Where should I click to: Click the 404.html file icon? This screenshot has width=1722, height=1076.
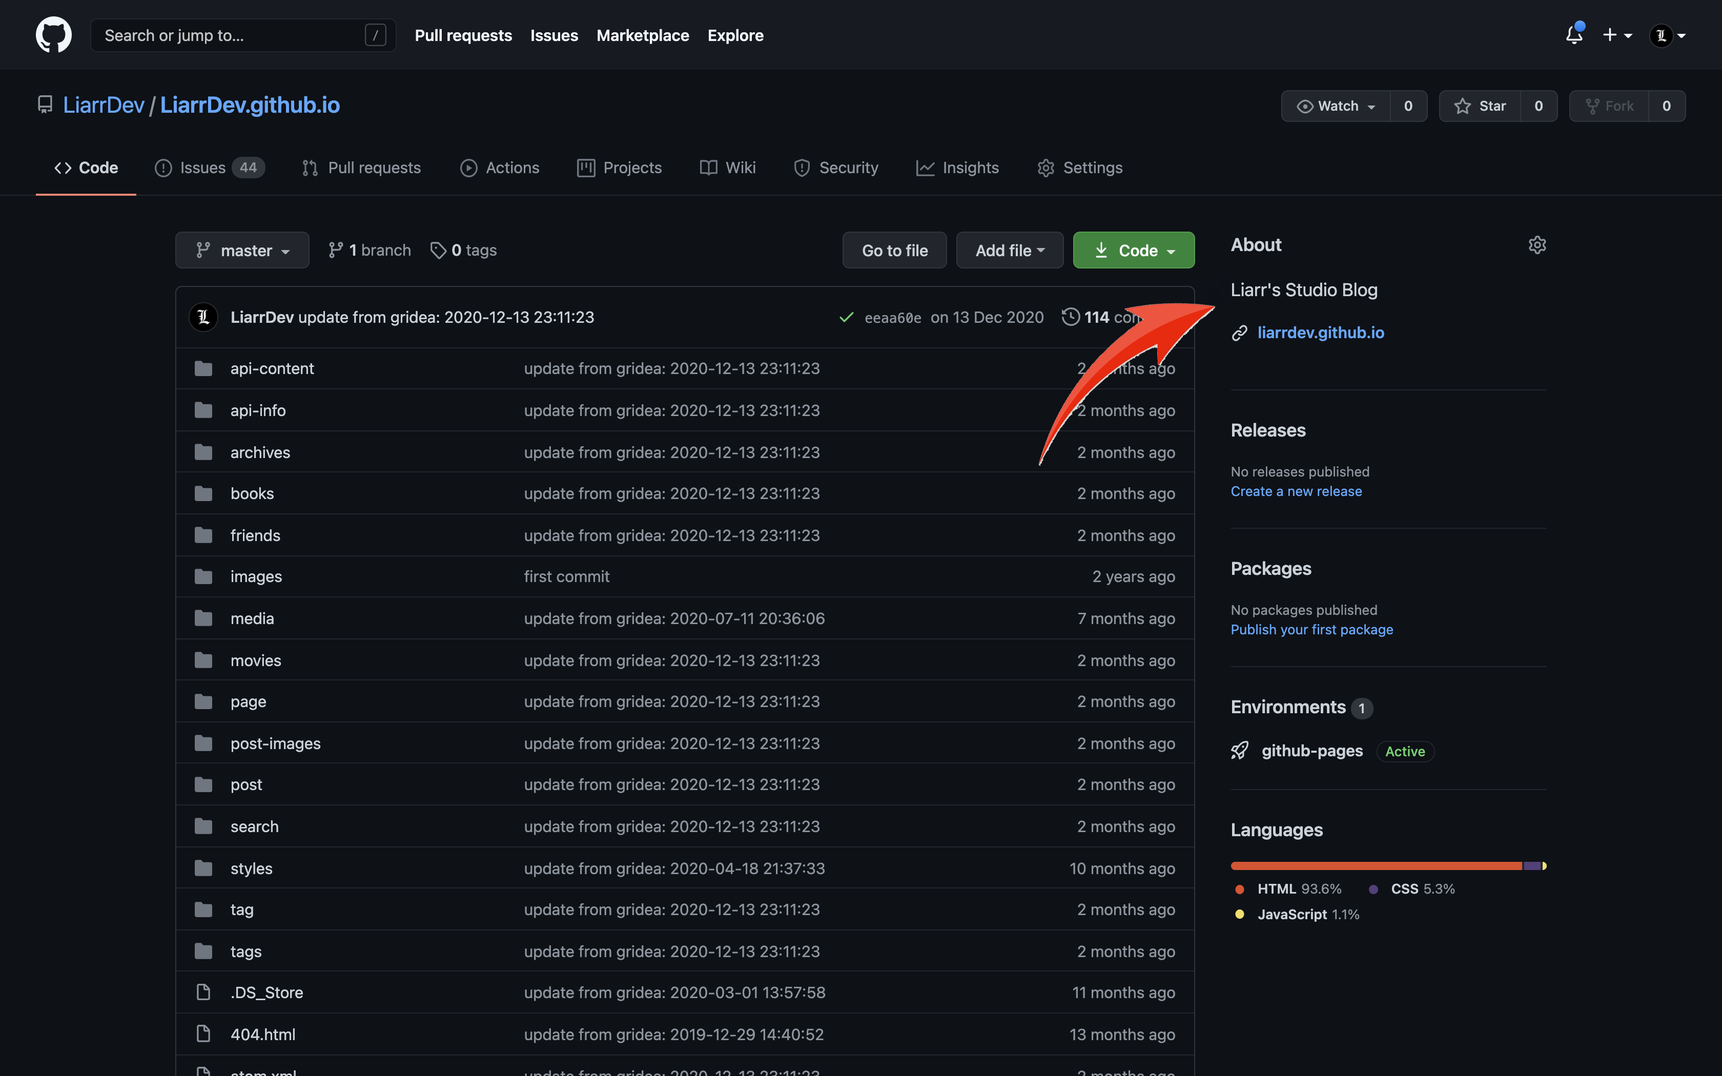[203, 1034]
